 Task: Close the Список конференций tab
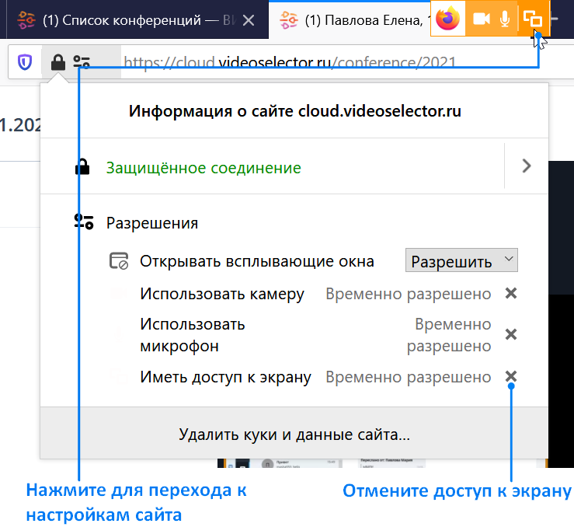point(249,20)
